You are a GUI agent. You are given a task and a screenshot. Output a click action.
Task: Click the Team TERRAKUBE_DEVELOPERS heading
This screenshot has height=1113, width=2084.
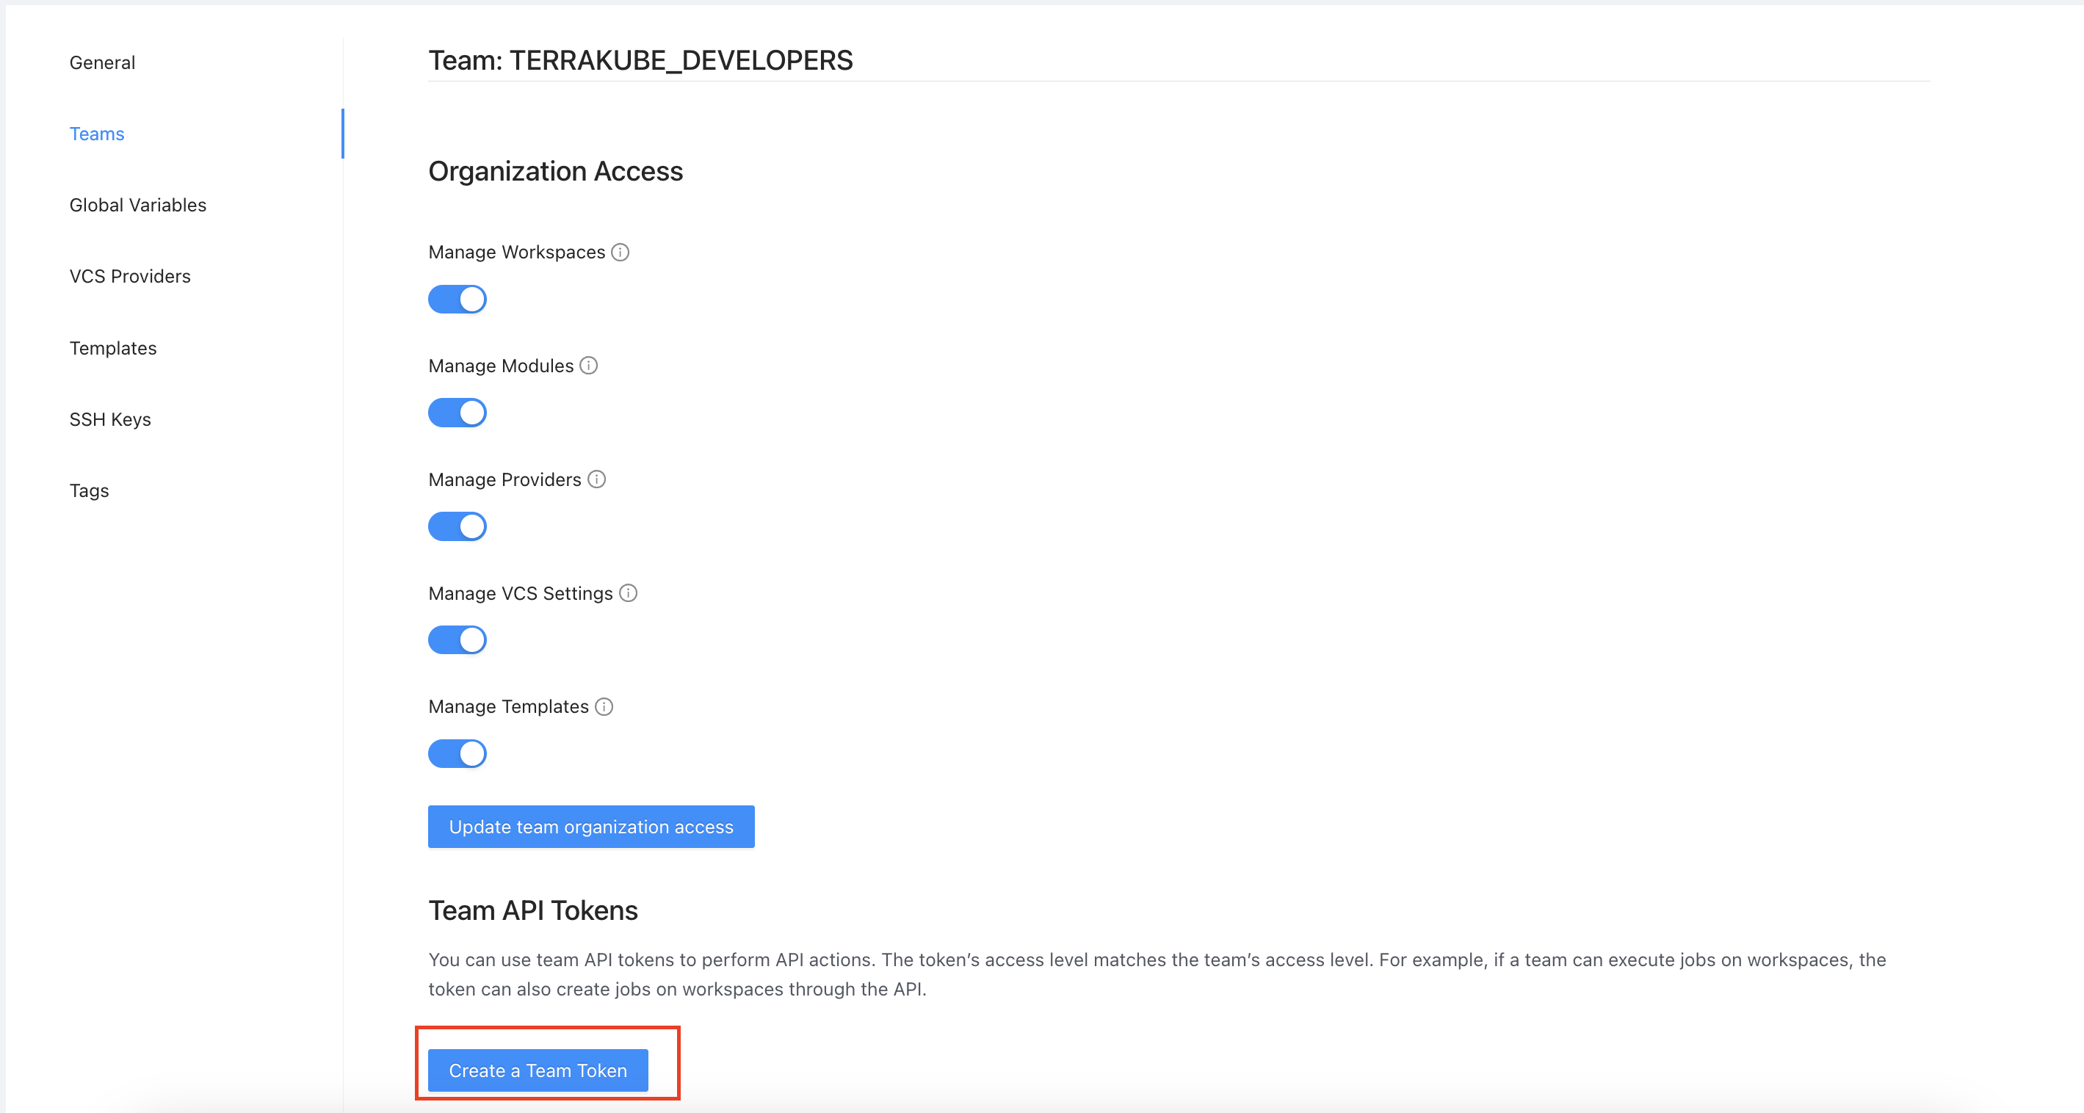[640, 60]
